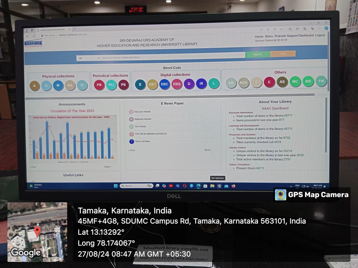Click Prev in the E News Paper panel
Viewport: 358px width, 268px height.
[132, 150]
